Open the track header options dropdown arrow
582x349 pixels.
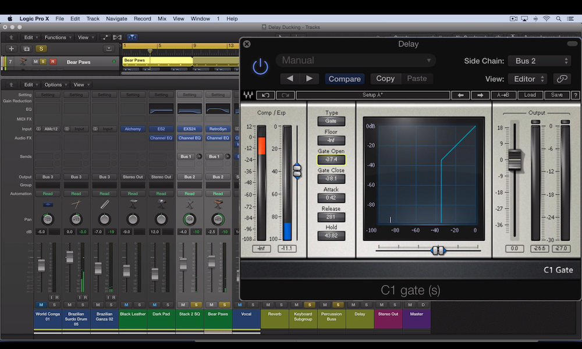tap(109, 49)
